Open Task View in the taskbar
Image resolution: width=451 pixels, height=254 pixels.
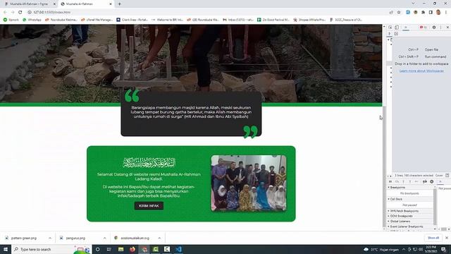(x=109, y=249)
